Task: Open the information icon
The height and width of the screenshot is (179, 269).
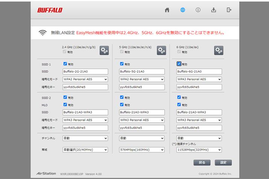Action: pos(198,10)
